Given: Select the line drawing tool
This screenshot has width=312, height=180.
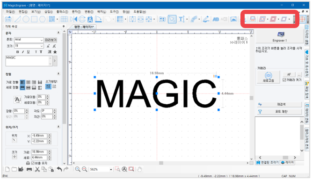Looking at the screenshot, I should [18, 19].
